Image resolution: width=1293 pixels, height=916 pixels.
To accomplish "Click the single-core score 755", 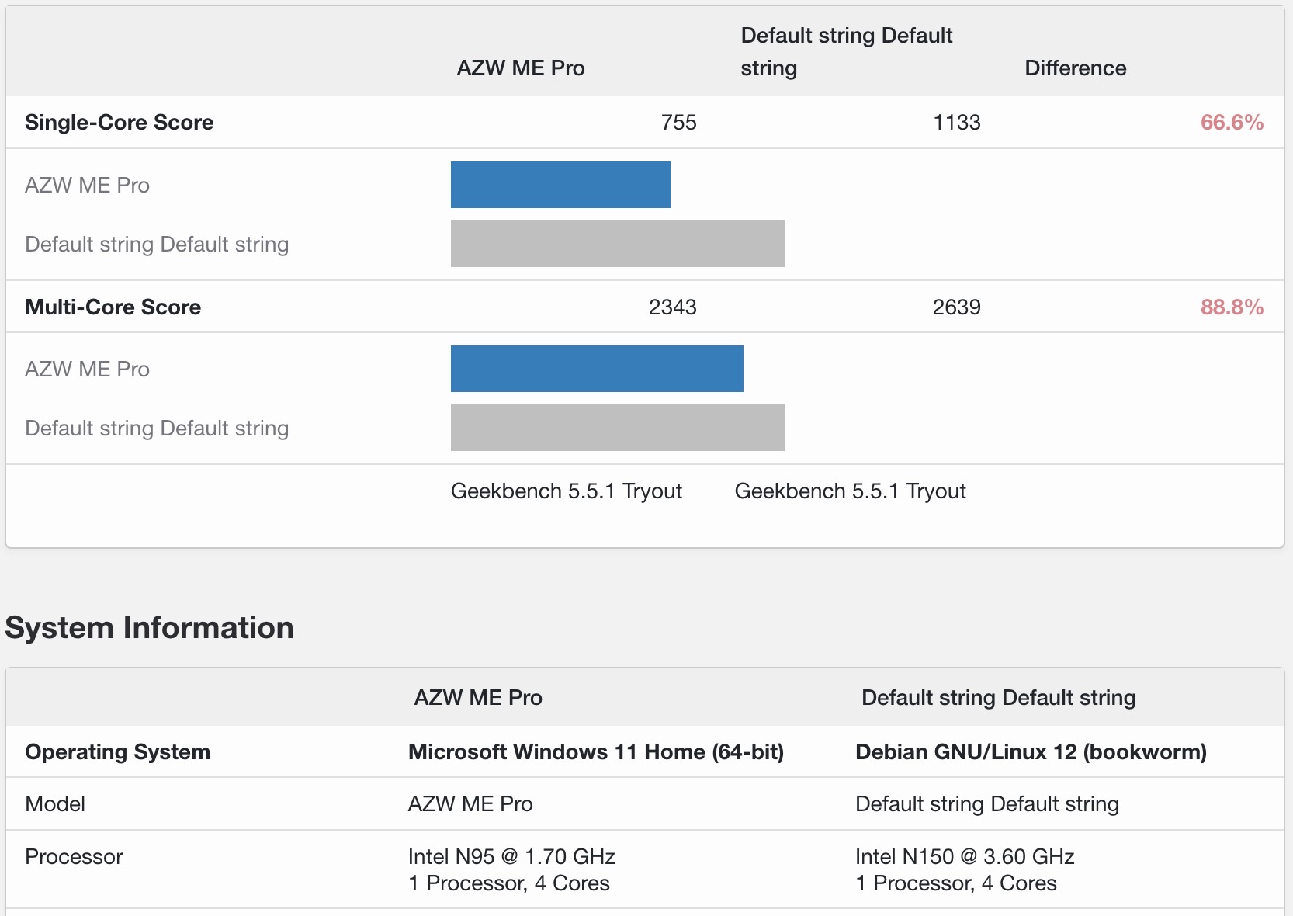I will [678, 123].
